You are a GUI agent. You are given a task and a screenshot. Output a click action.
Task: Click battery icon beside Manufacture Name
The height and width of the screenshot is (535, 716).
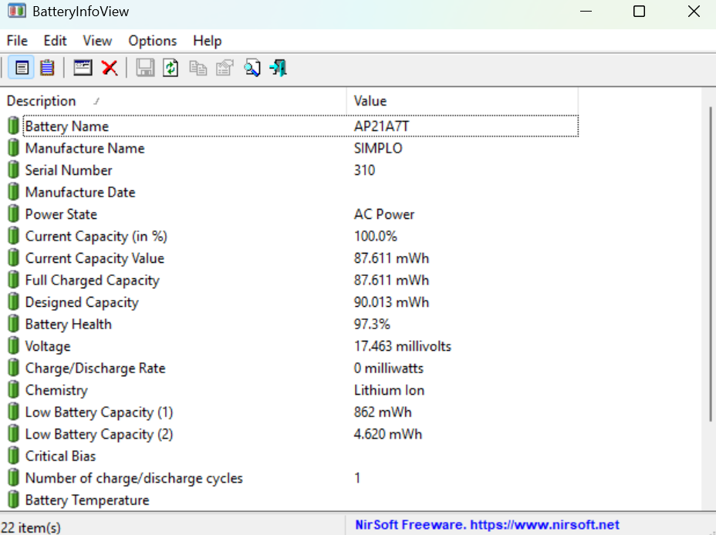(x=13, y=148)
